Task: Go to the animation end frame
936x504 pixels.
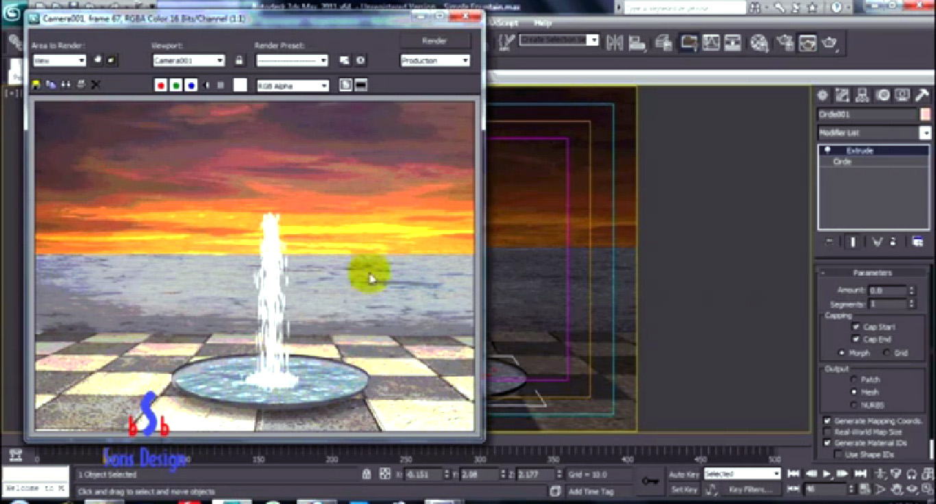Action: (861, 473)
